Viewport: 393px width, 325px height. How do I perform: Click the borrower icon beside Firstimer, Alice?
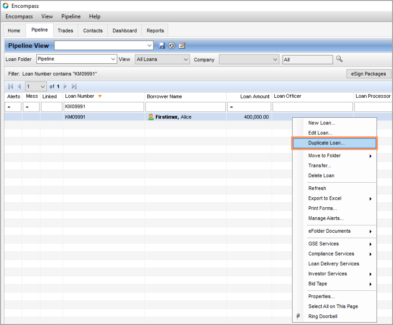(151, 117)
